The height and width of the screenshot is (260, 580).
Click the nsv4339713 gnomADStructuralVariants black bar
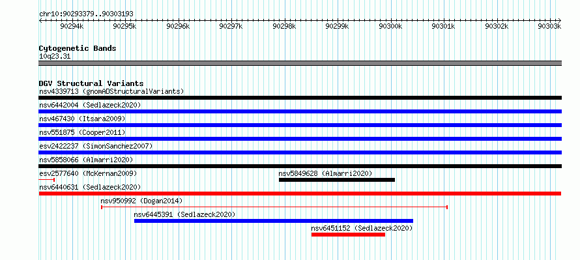click(300, 98)
